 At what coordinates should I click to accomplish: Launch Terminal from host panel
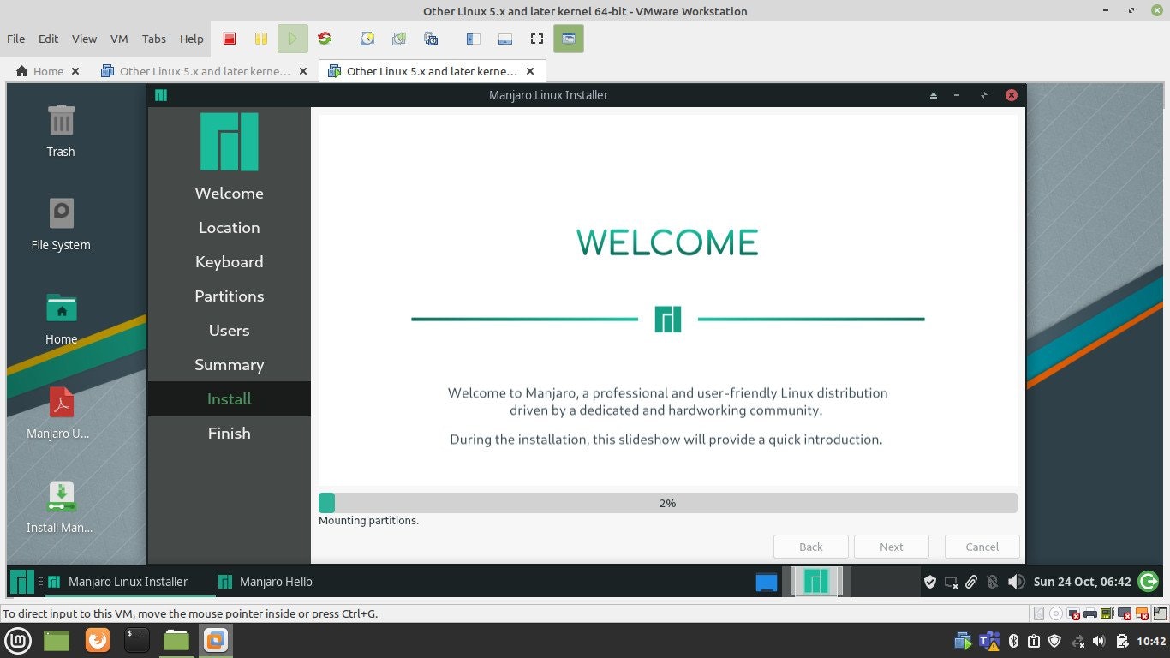(x=137, y=640)
